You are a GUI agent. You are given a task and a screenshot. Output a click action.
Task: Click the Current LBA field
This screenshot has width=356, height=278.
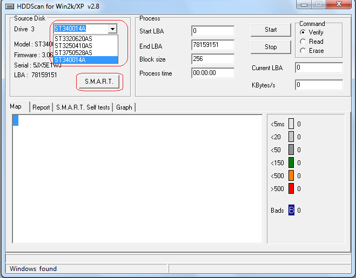coord(319,67)
